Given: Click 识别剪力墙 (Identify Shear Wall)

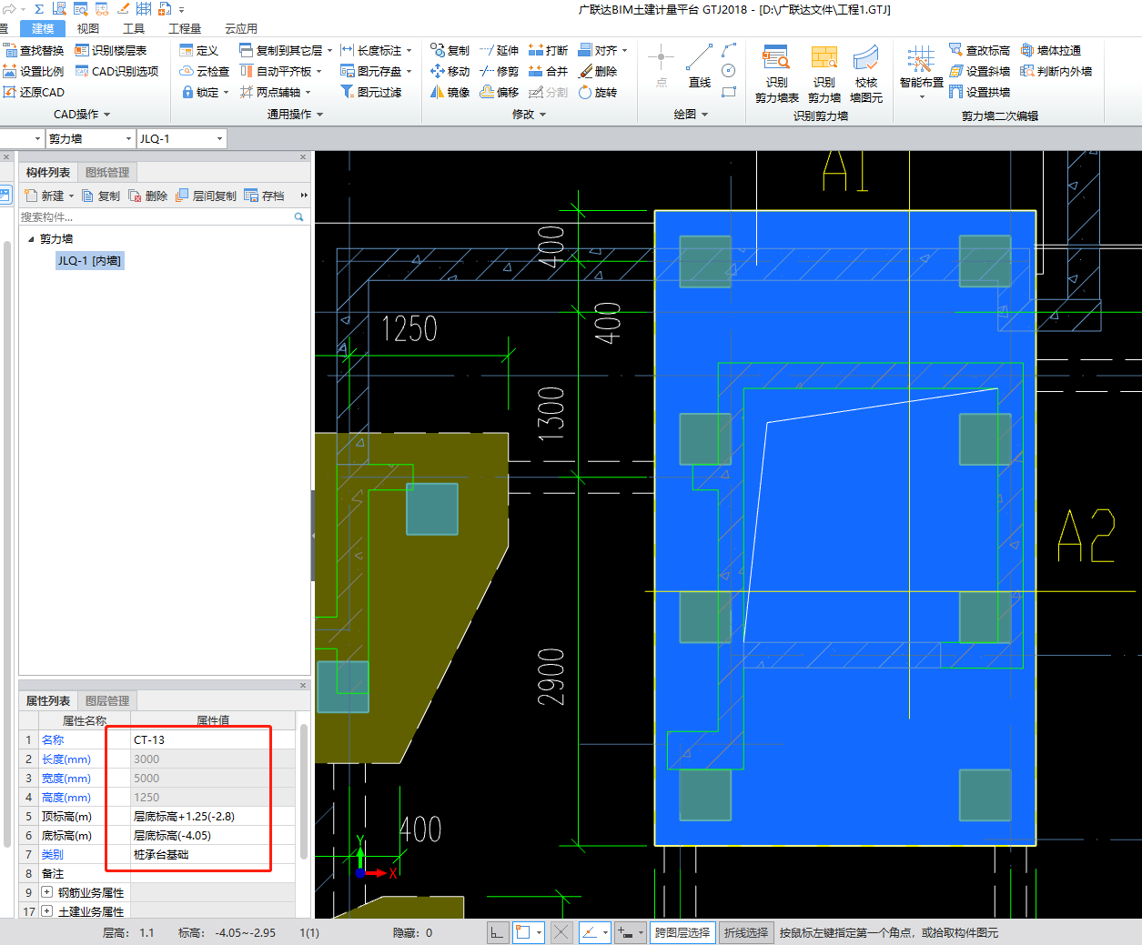Looking at the screenshot, I should tap(824, 74).
